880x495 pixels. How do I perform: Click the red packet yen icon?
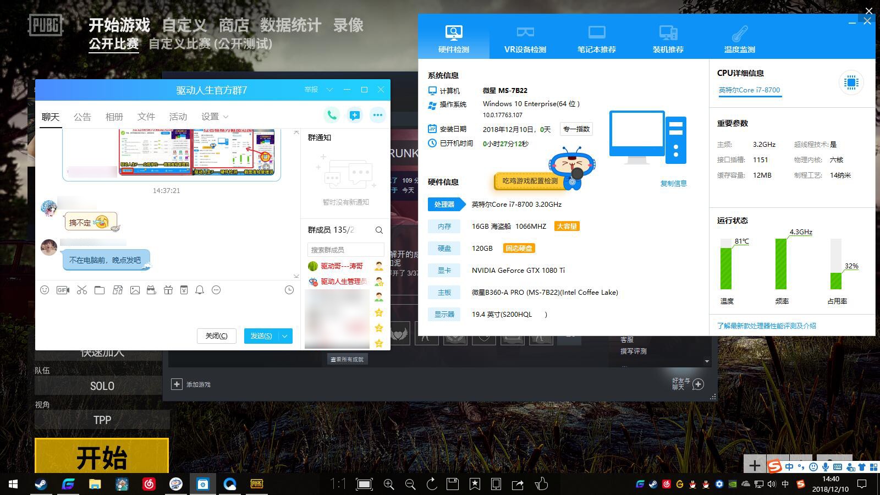click(184, 290)
